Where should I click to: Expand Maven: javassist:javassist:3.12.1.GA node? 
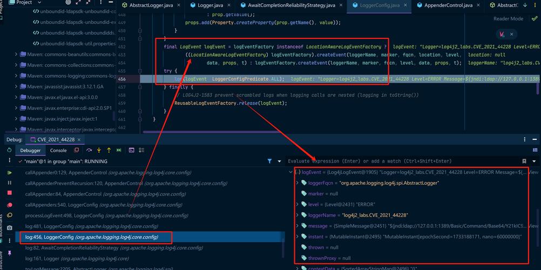(16, 86)
